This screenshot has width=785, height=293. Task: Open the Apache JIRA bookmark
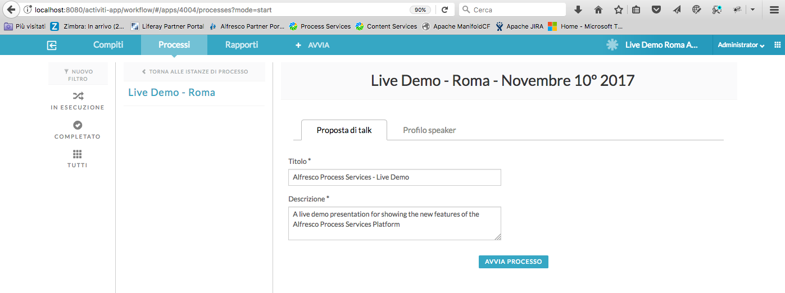(519, 26)
